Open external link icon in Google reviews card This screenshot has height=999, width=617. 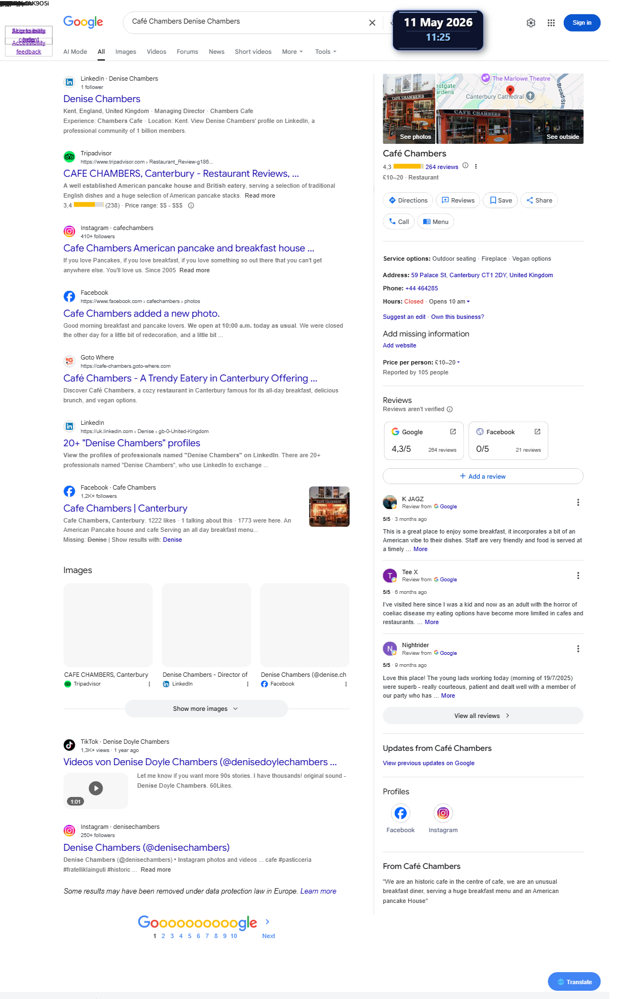(453, 431)
